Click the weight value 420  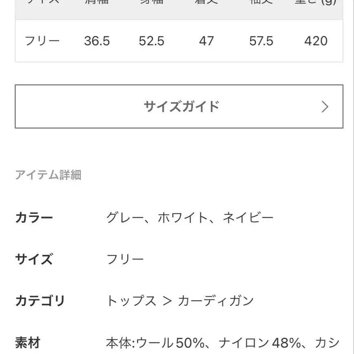[x=316, y=41]
